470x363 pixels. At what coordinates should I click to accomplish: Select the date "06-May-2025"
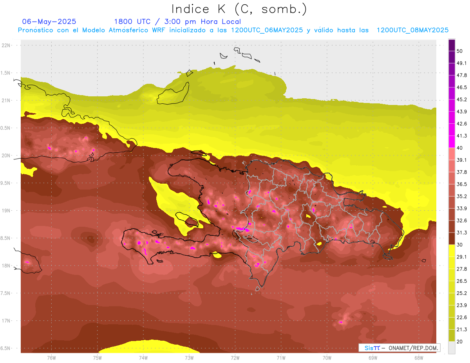(x=49, y=22)
